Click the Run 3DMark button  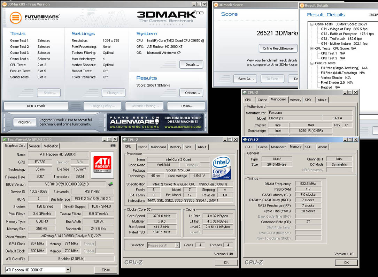36,106
